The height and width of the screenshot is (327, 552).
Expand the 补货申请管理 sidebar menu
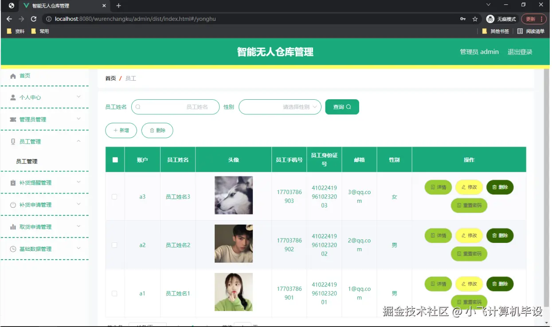tap(78, 204)
